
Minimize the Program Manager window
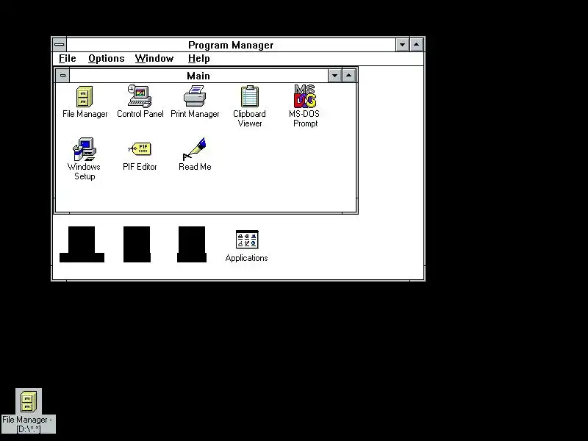point(402,45)
